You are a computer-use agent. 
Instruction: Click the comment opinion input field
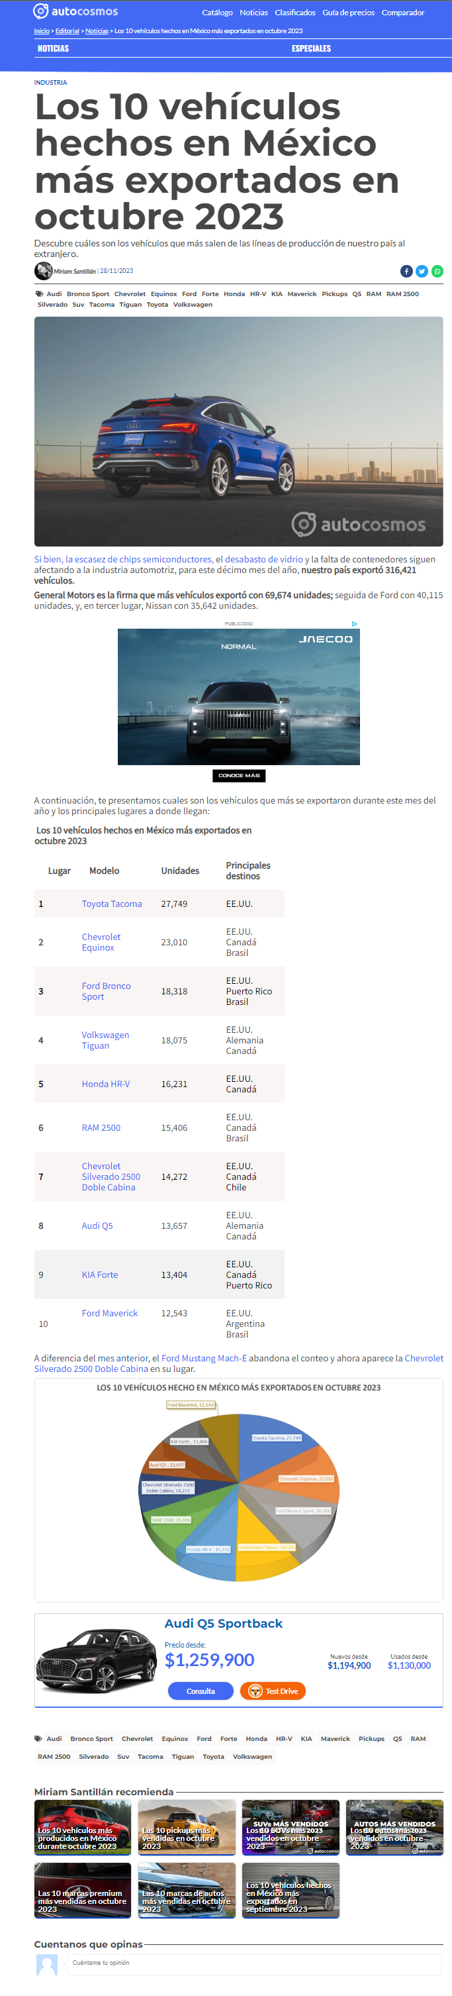[255, 1963]
